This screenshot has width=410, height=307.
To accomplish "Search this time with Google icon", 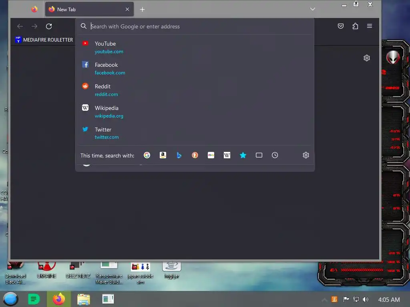I will (x=147, y=155).
